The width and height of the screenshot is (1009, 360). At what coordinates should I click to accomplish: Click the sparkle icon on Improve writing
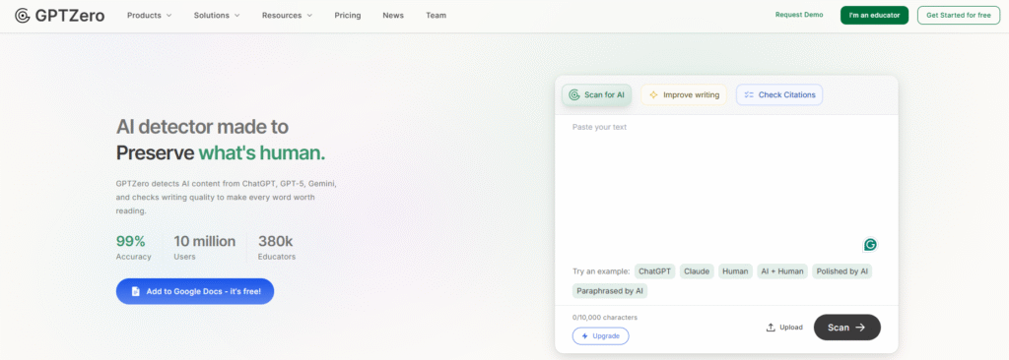tap(653, 95)
